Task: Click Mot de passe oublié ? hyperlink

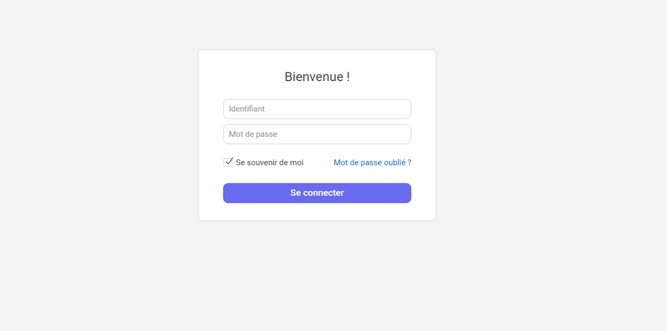Action: point(372,163)
